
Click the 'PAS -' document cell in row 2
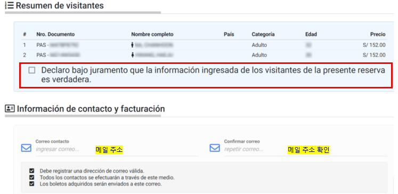(59, 55)
